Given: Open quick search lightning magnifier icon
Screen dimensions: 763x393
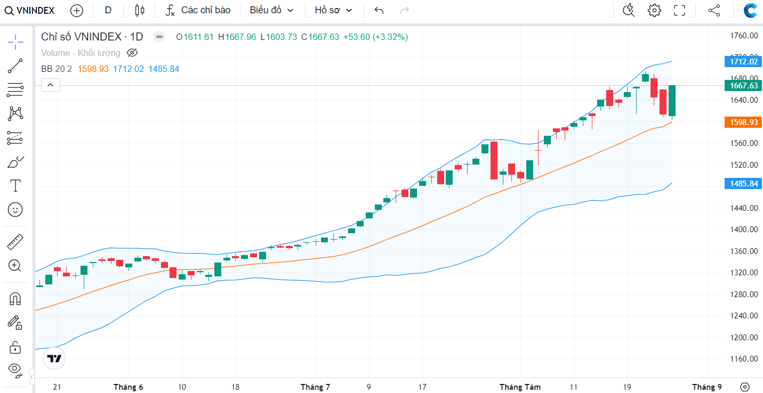Looking at the screenshot, I should pyautogui.click(x=629, y=10).
